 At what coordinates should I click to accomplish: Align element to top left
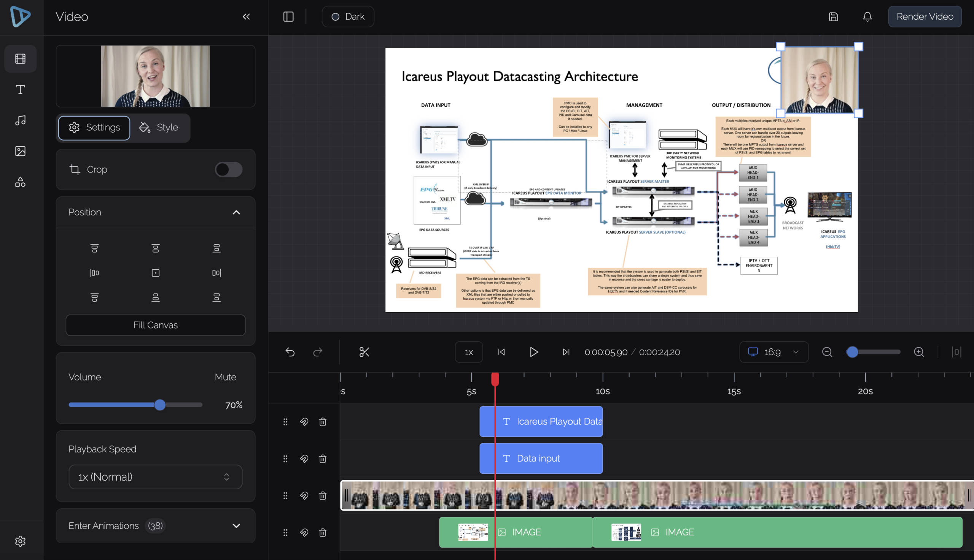pyautogui.click(x=94, y=248)
